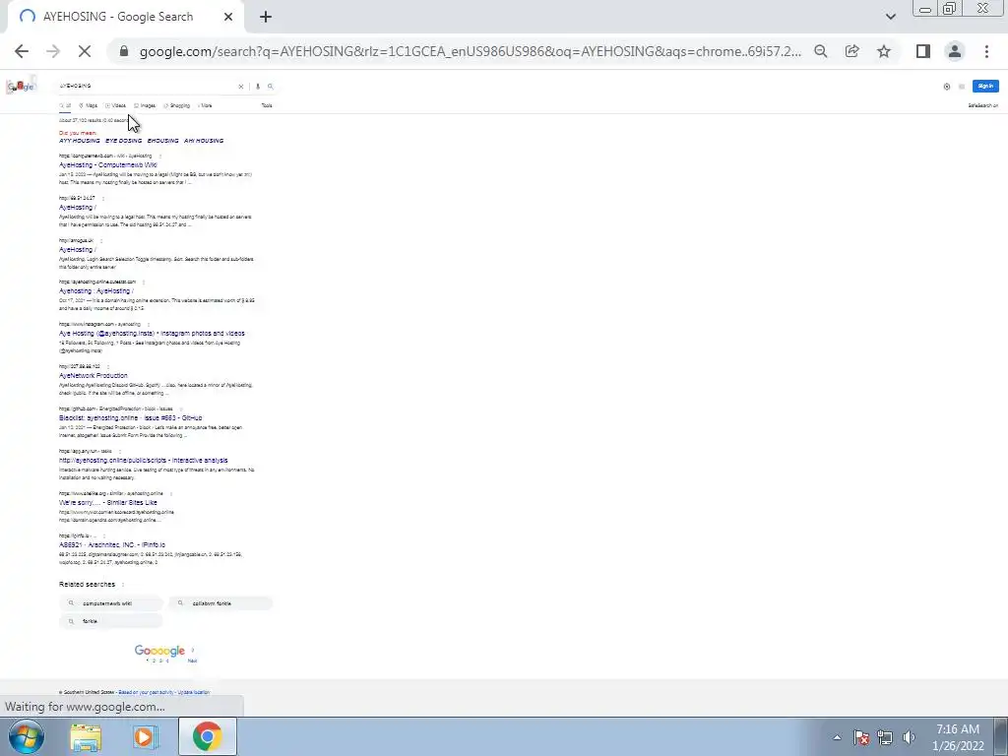Image resolution: width=1008 pixels, height=756 pixels.
Task: Click the URL in the address bar
Action: [470, 51]
